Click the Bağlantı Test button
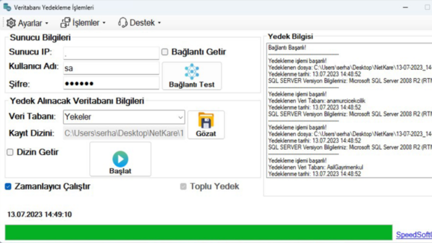This screenshot has height=243, width=432. (192, 76)
